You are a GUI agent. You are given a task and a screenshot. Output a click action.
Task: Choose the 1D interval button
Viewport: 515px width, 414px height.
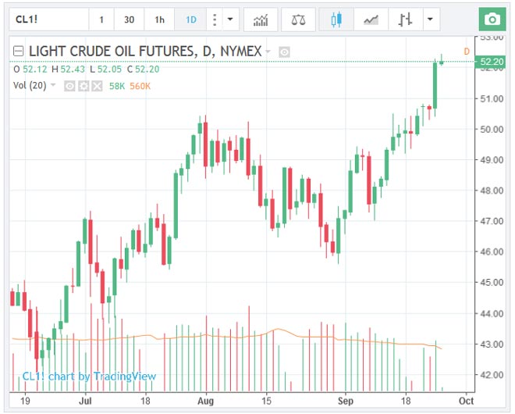pos(190,19)
